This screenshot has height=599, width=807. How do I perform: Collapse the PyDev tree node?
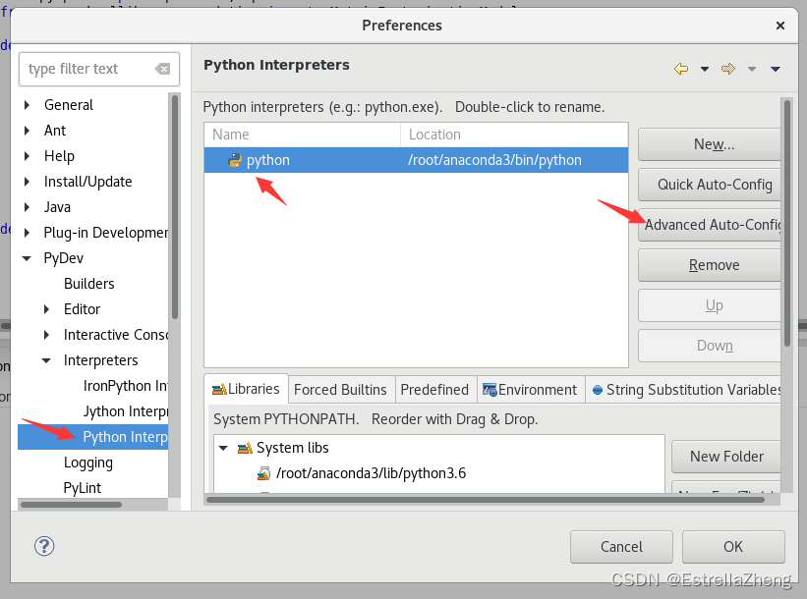pyautogui.click(x=26, y=257)
